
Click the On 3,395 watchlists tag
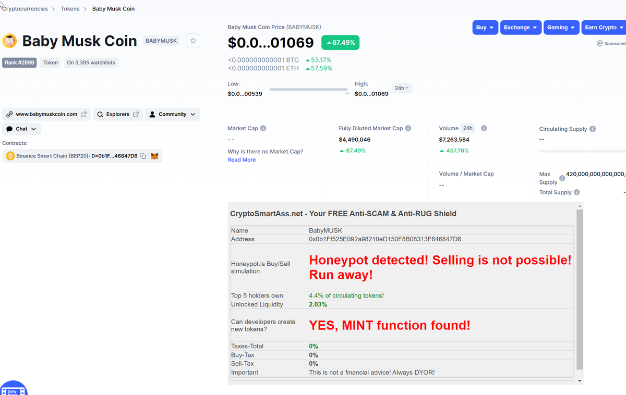tap(91, 63)
